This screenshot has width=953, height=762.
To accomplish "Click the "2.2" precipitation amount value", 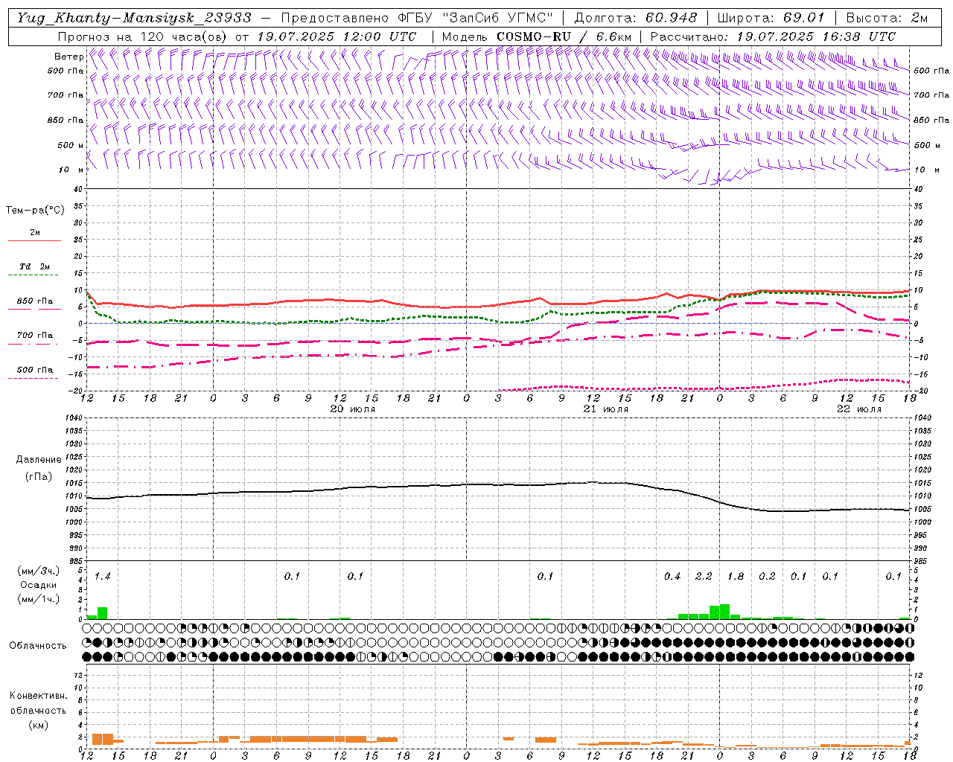I will (704, 576).
